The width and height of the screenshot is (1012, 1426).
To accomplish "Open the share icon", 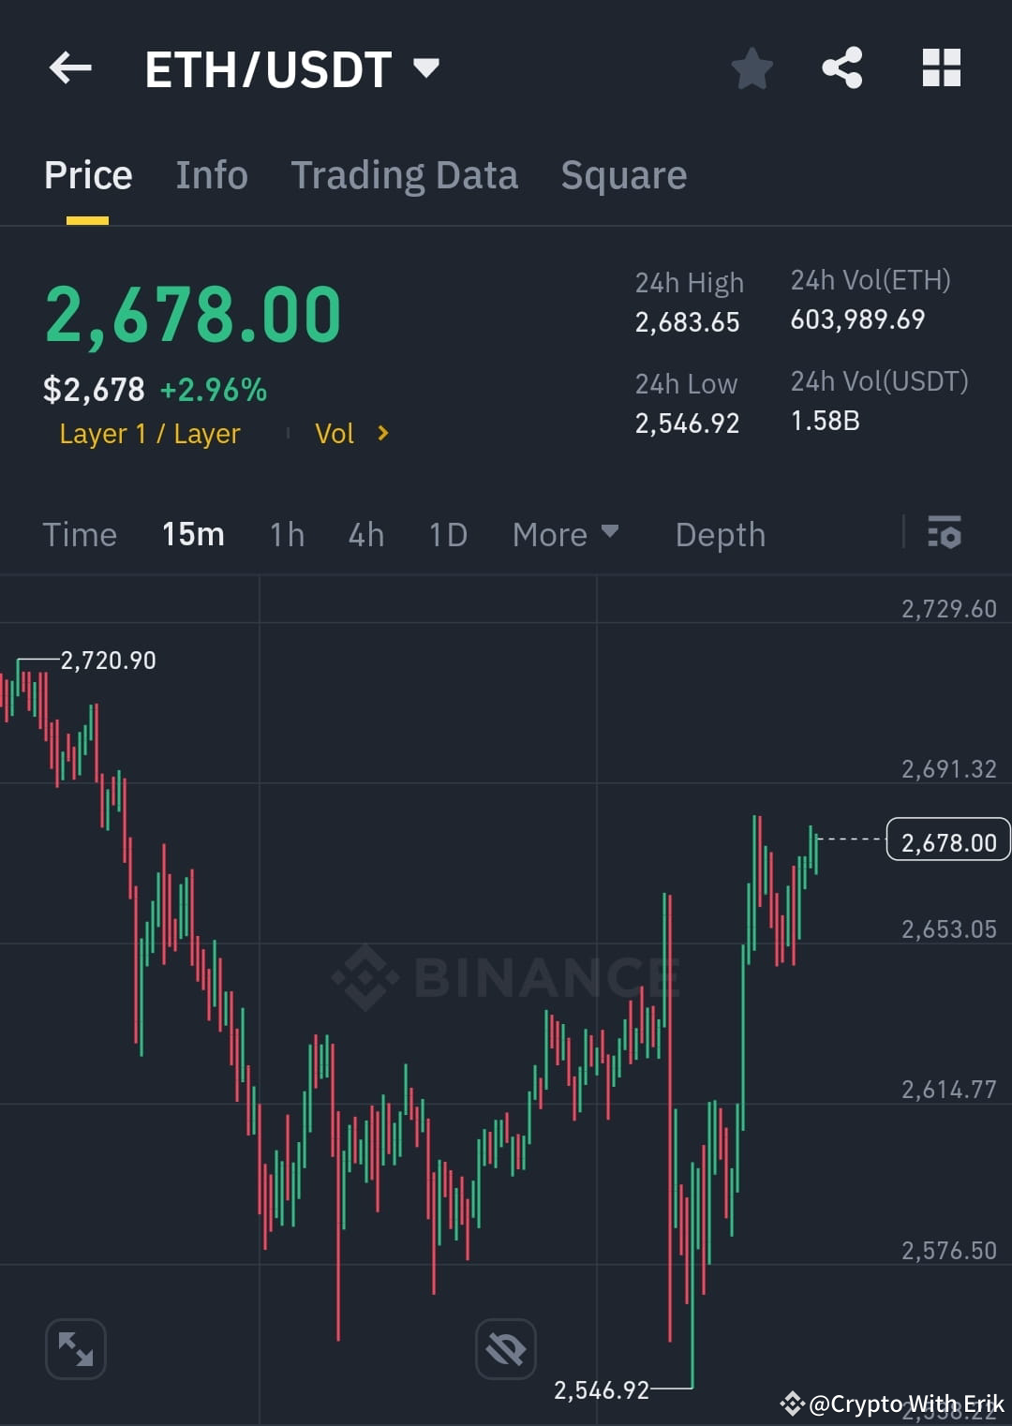I will (x=841, y=67).
